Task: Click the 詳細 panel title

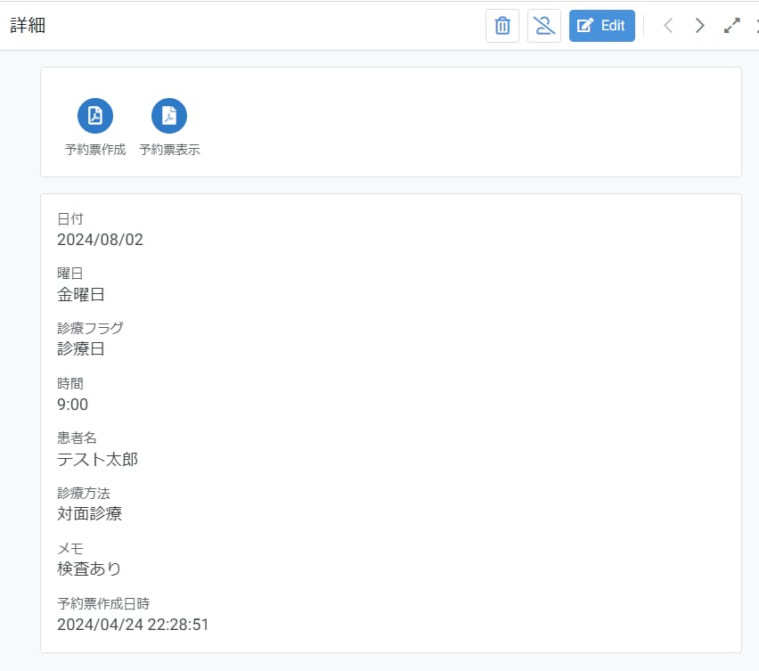Action: coord(29,25)
